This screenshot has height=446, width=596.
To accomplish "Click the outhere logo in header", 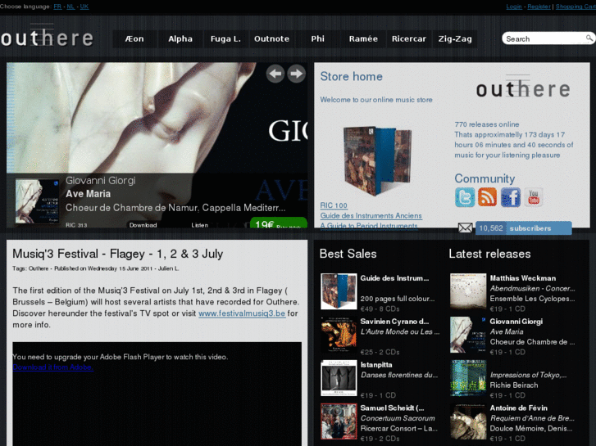I will tap(47, 37).
